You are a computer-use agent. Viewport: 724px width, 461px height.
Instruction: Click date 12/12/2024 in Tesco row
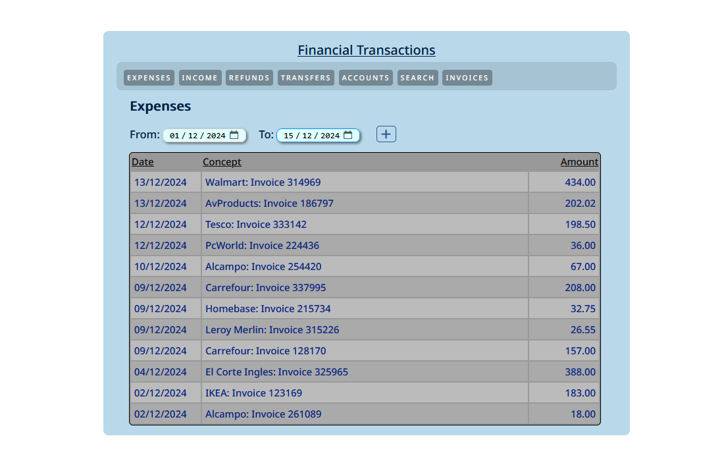tap(160, 225)
